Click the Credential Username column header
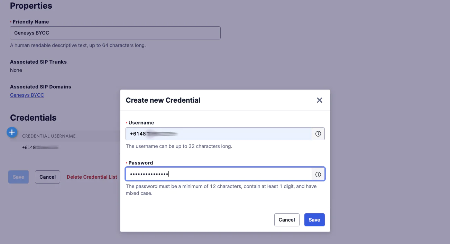Image resolution: width=450 pixels, height=244 pixels. 49,136
